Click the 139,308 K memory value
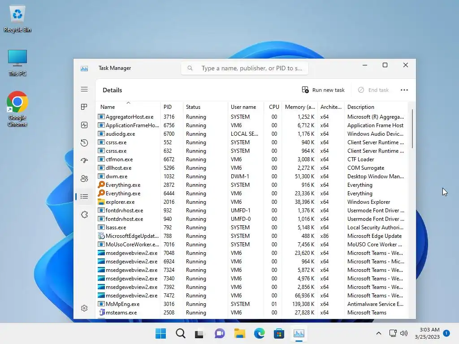The height and width of the screenshot is (344, 459). pyautogui.click(x=303, y=304)
